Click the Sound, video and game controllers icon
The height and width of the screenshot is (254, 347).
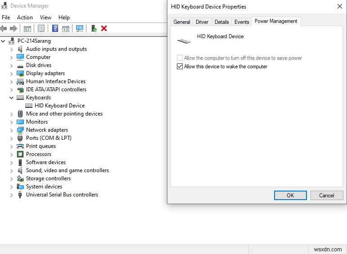pos(20,170)
